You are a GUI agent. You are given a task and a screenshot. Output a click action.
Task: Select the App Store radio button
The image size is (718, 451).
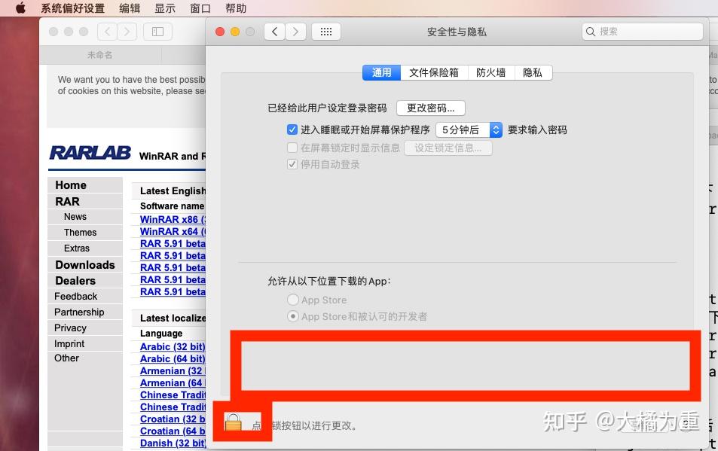292,300
